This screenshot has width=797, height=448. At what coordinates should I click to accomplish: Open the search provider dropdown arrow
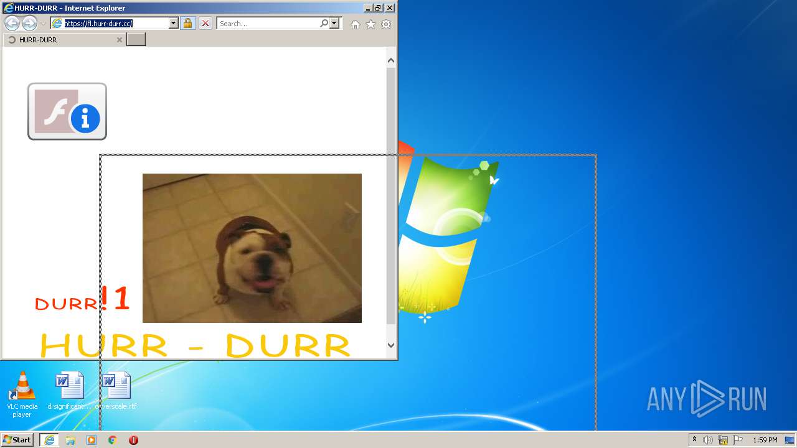(x=334, y=24)
